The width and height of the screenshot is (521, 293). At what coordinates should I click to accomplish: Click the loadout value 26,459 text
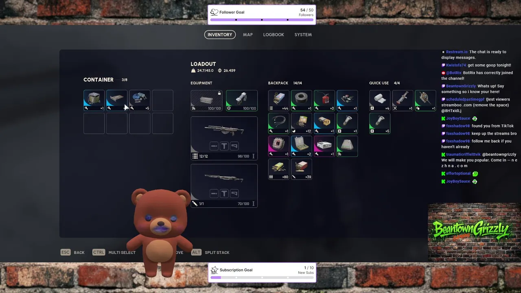coord(227,70)
